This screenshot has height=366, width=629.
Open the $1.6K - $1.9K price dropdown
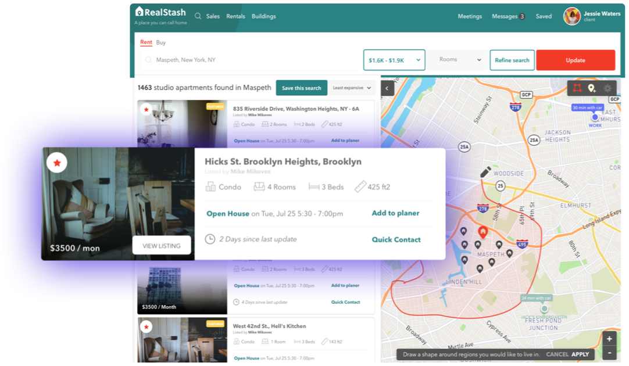[394, 60]
